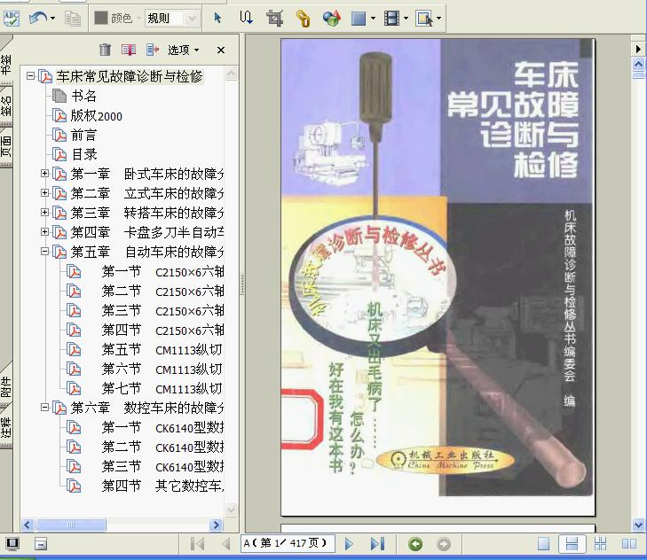Viewport: 647px width, 560px height.
Task: Expand the 第二章 bookmark
Action: pyautogui.click(x=44, y=193)
